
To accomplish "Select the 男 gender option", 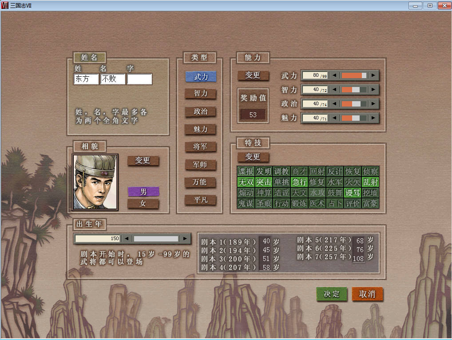I will tap(143, 192).
